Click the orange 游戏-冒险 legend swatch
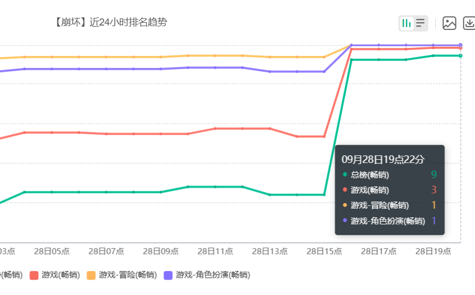Viewport: 475px width, 295px height. pyautogui.click(x=91, y=275)
